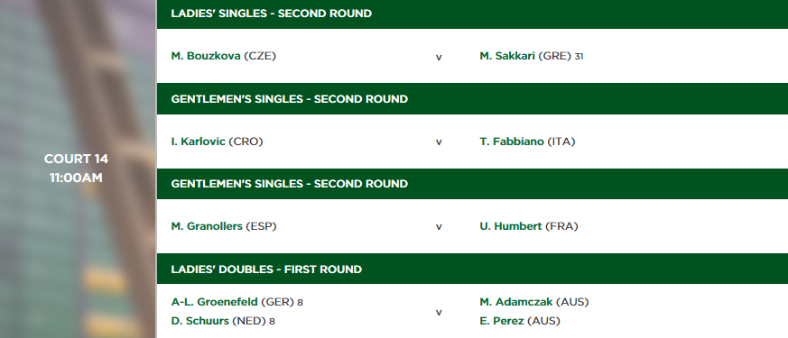788x338 pixels.
Task: Click 11:00AM start time text
Action: coord(76,178)
